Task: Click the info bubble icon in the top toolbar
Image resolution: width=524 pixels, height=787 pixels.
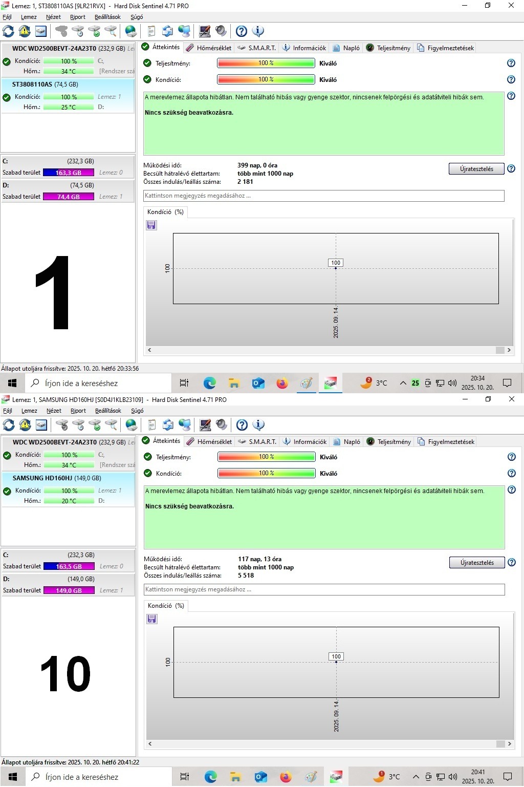Action: click(258, 31)
